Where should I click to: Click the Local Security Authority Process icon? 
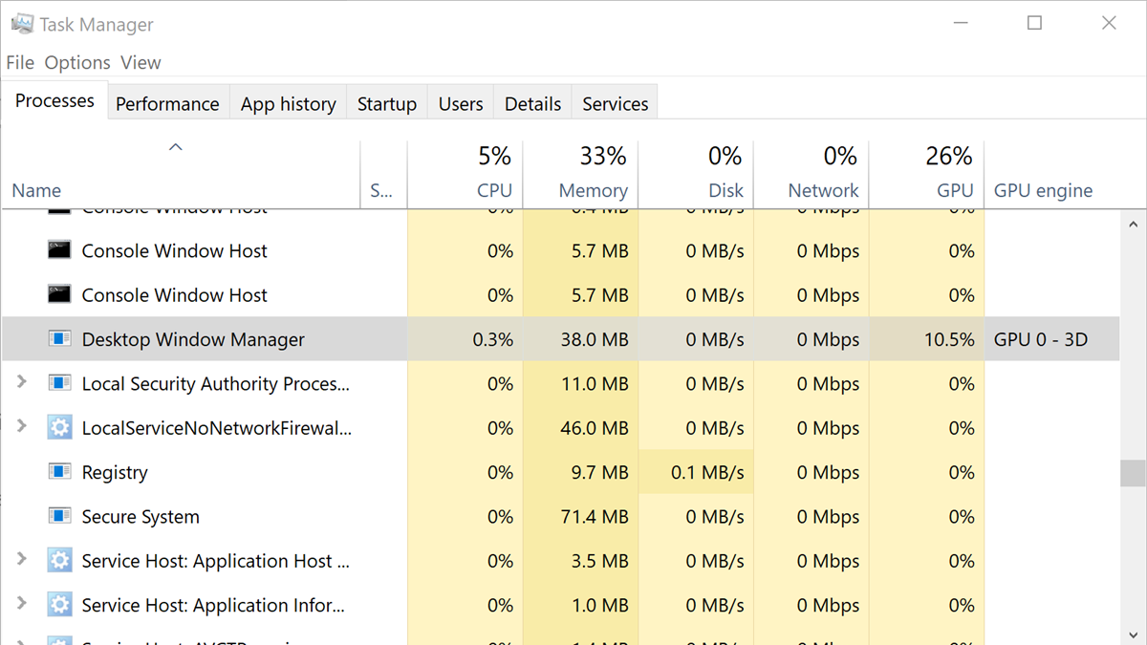pyautogui.click(x=59, y=383)
